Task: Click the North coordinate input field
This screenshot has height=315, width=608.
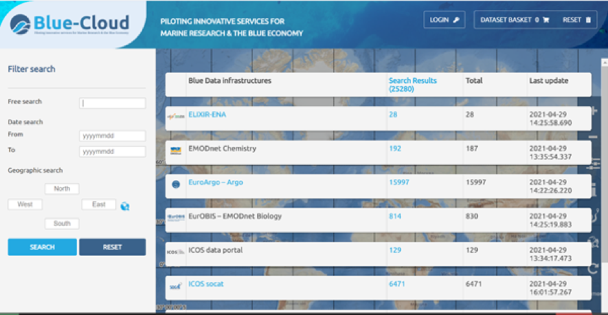Action: coord(62,189)
